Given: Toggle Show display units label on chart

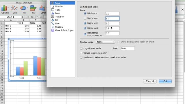Looking at the screenshot, I should (x=118, y=42).
